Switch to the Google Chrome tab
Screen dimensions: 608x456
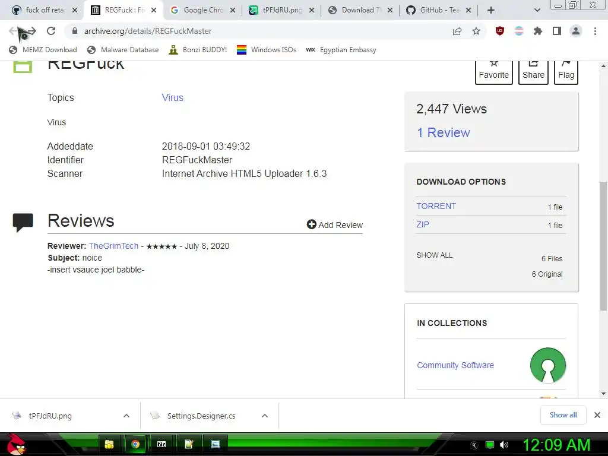203,10
